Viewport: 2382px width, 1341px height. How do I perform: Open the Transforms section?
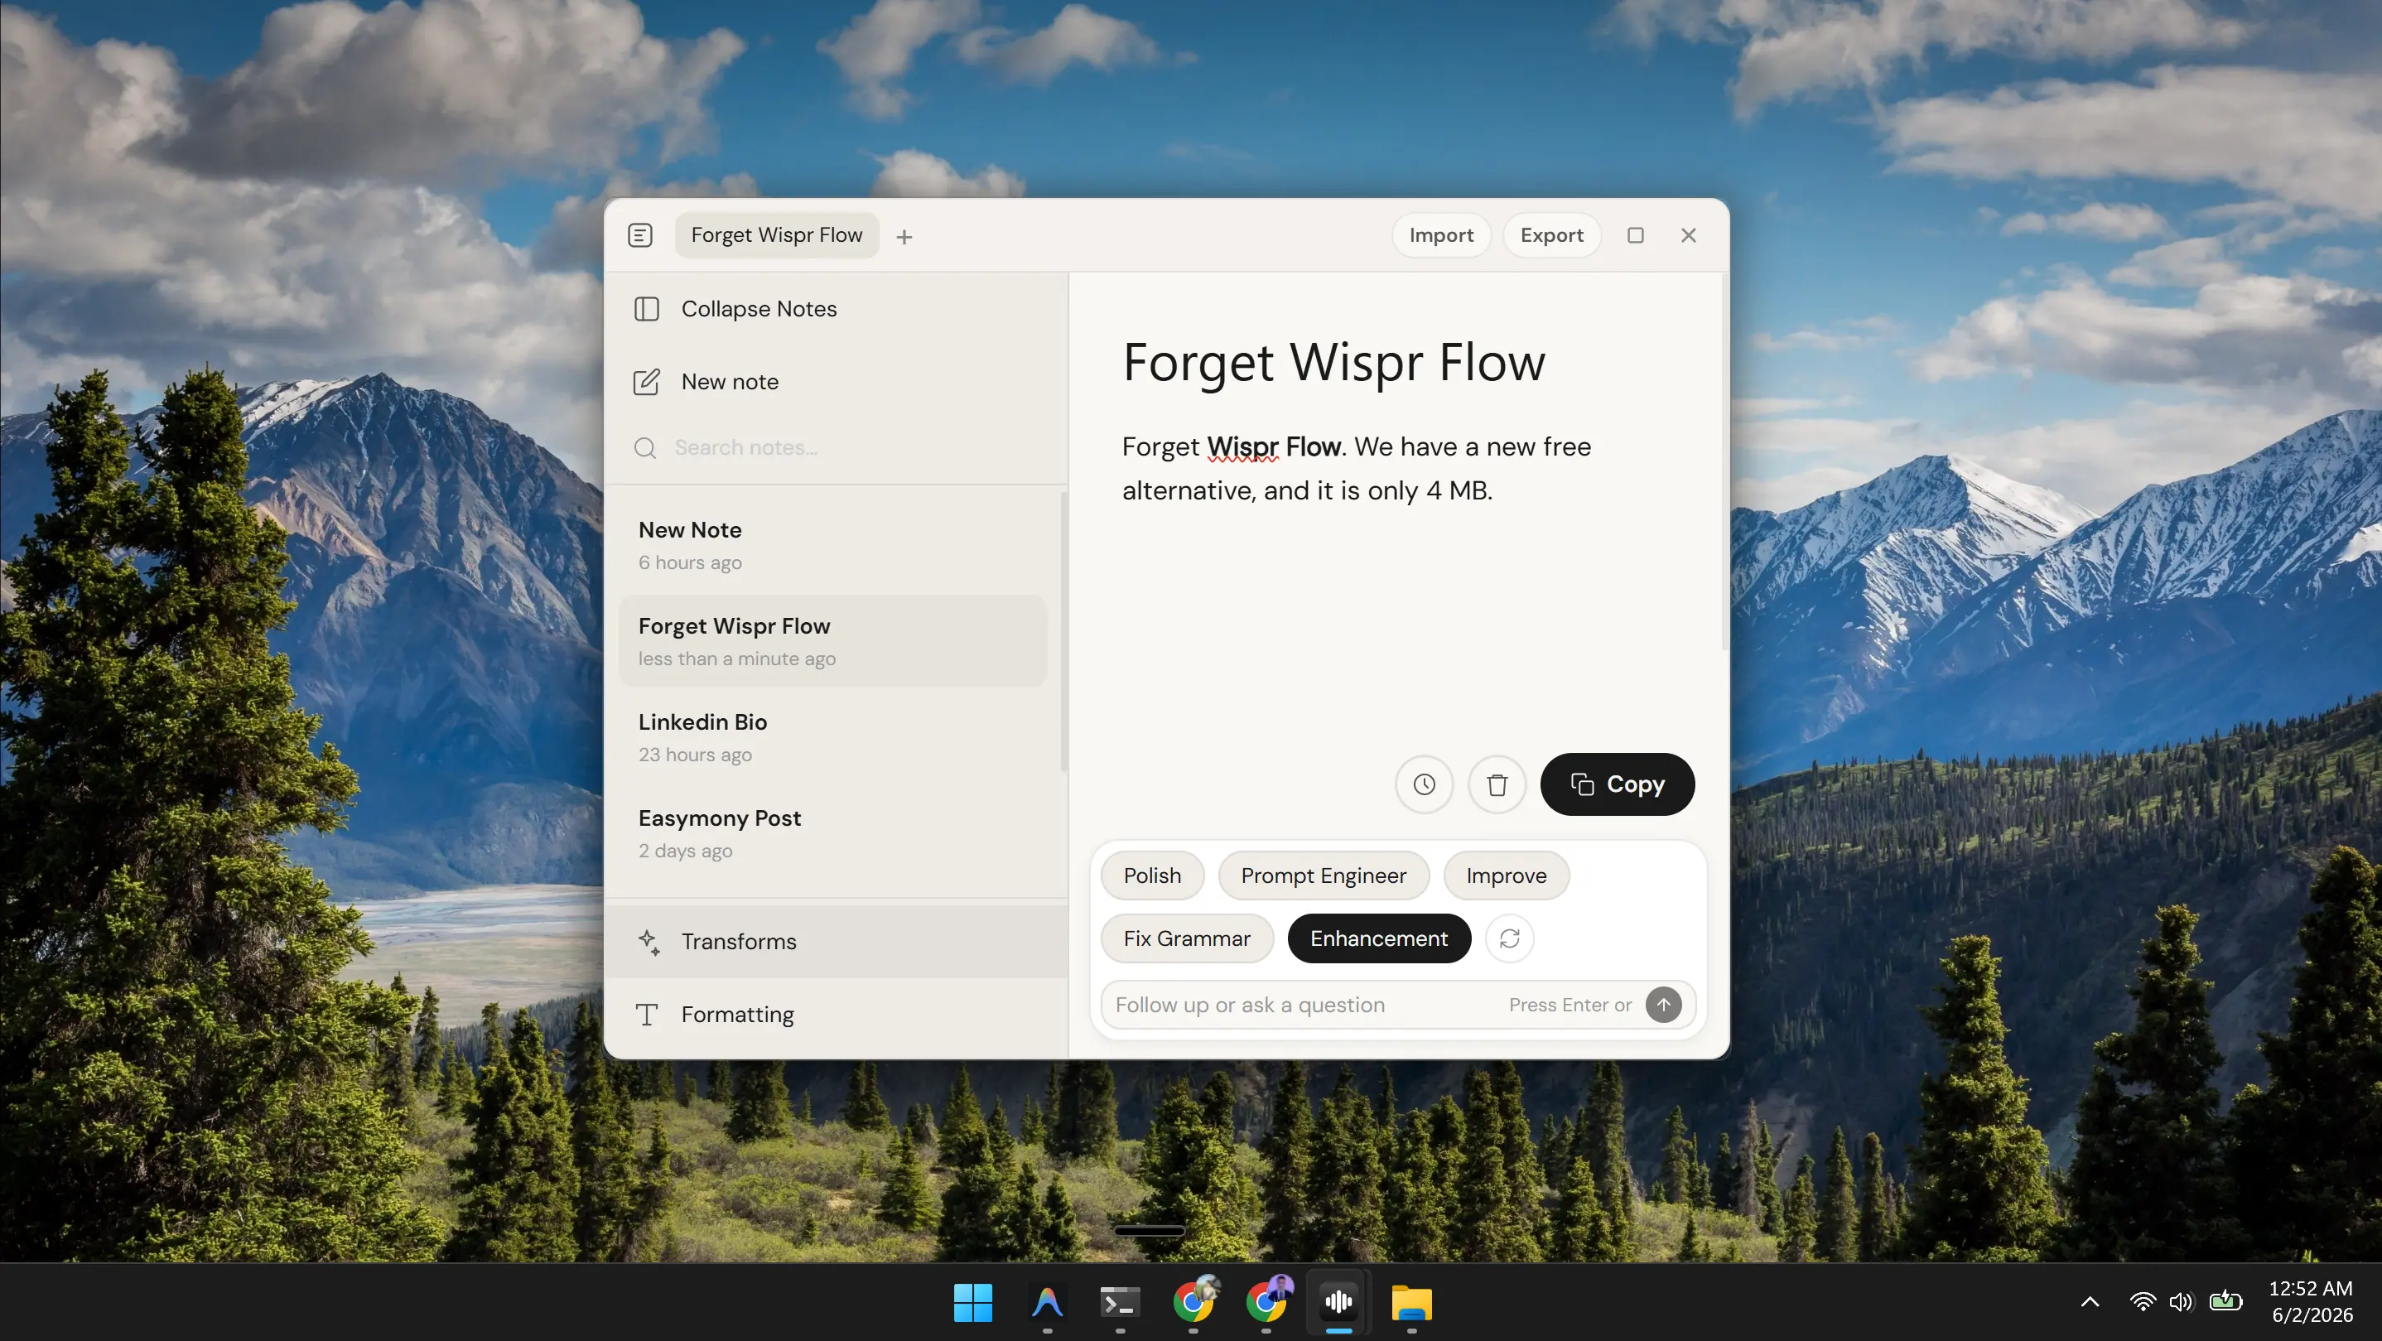tap(836, 942)
